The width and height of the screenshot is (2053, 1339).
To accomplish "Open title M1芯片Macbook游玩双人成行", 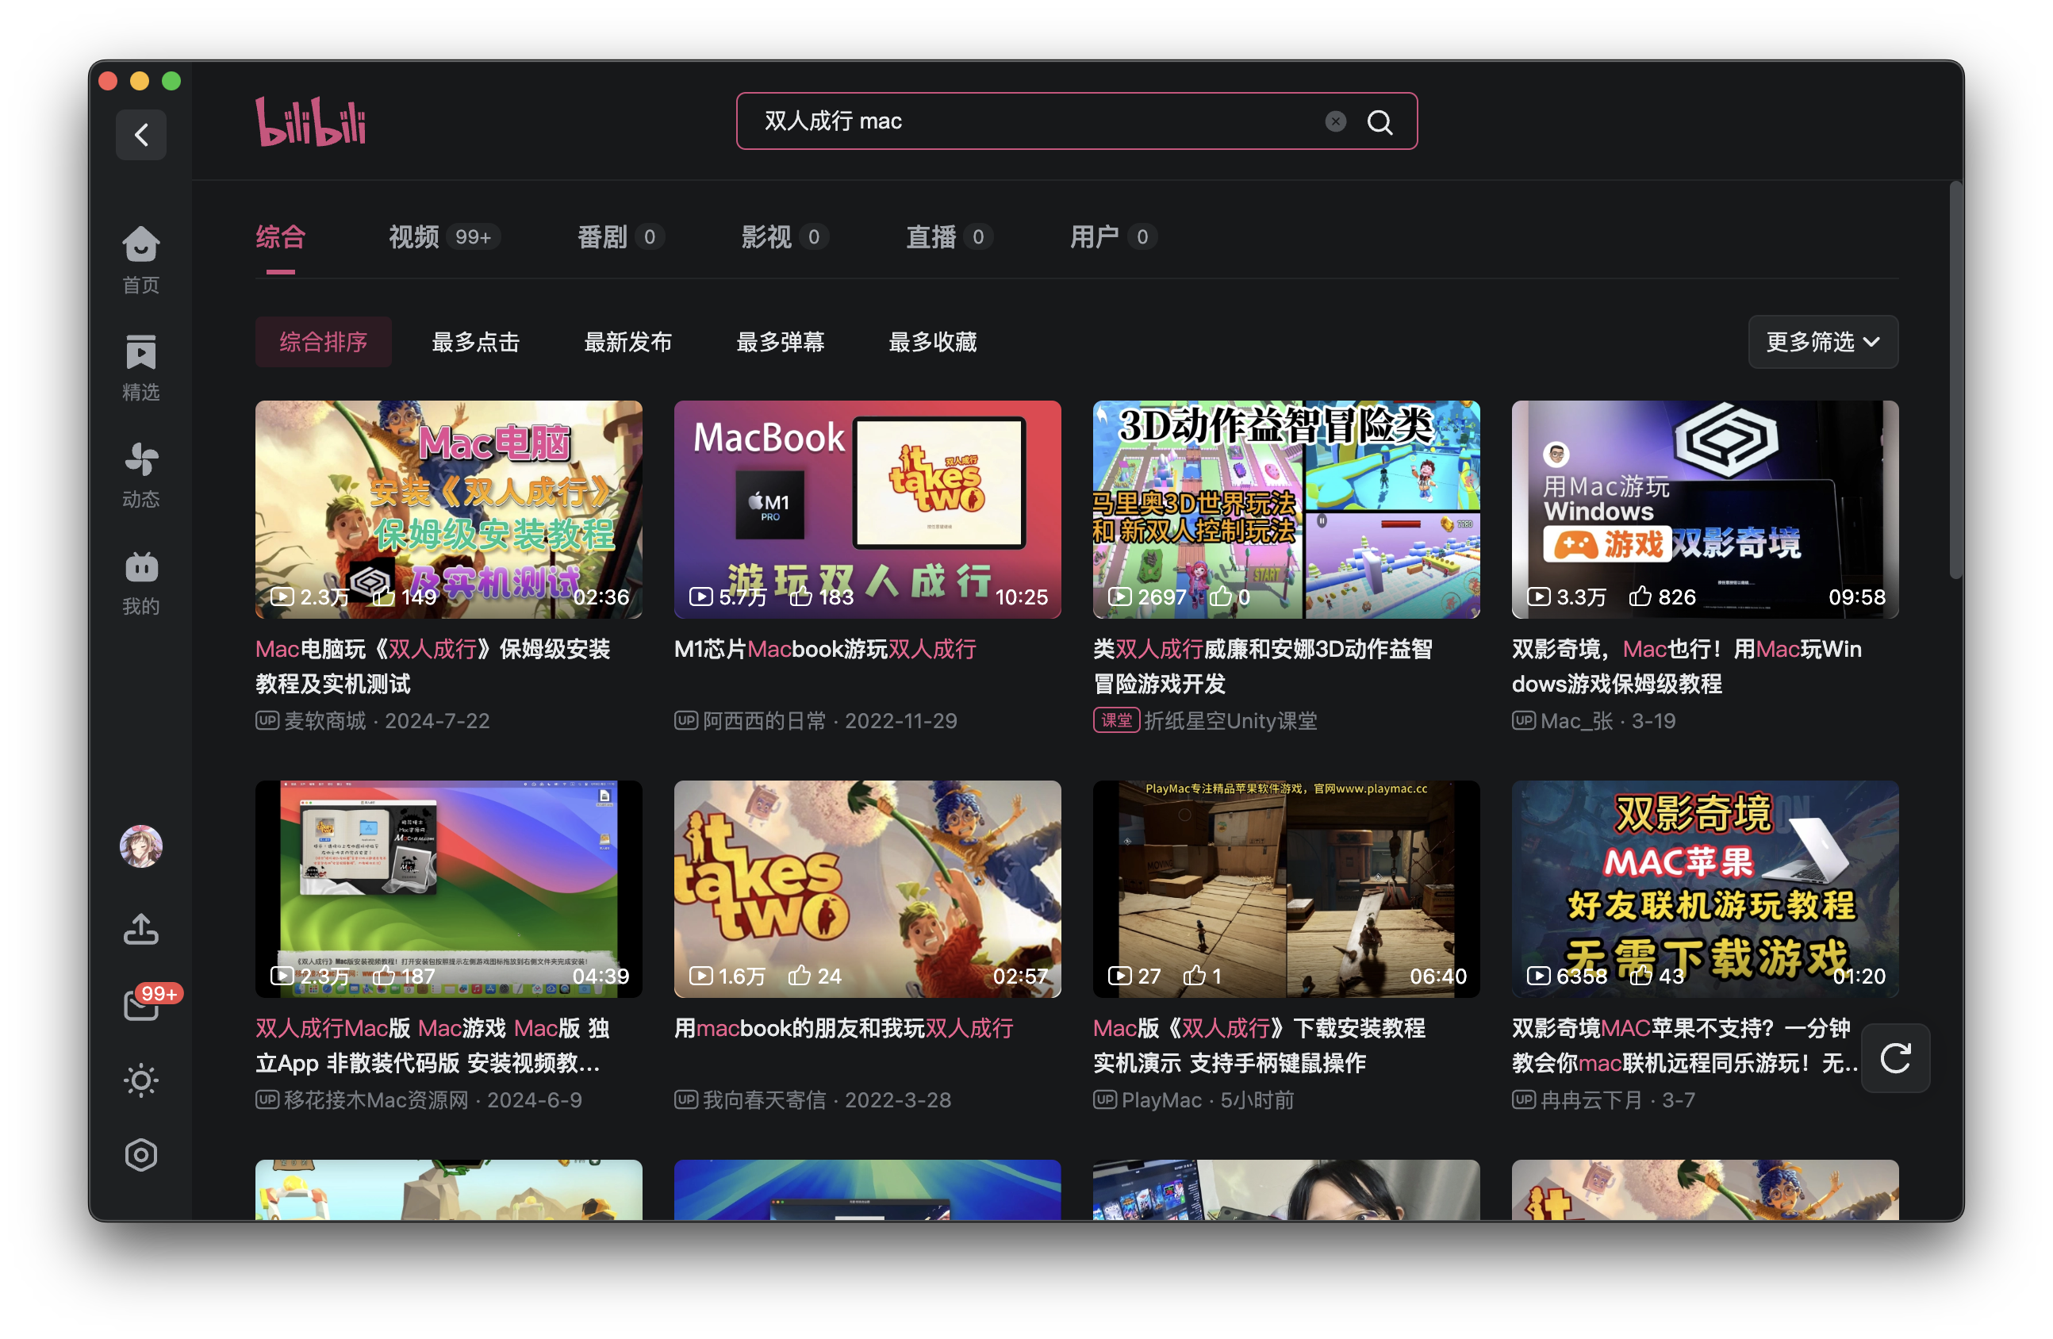I will [825, 649].
